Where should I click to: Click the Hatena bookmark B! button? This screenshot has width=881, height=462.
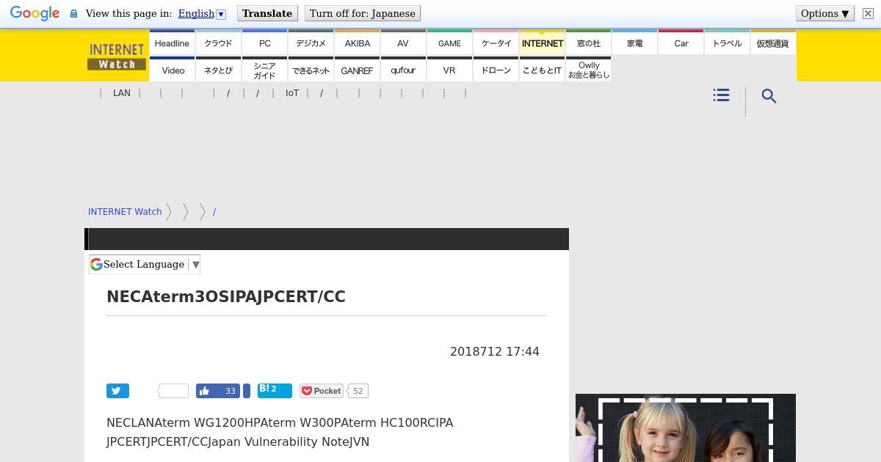(275, 390)
